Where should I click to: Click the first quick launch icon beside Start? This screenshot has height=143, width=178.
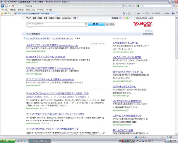[x=18, y=141]
